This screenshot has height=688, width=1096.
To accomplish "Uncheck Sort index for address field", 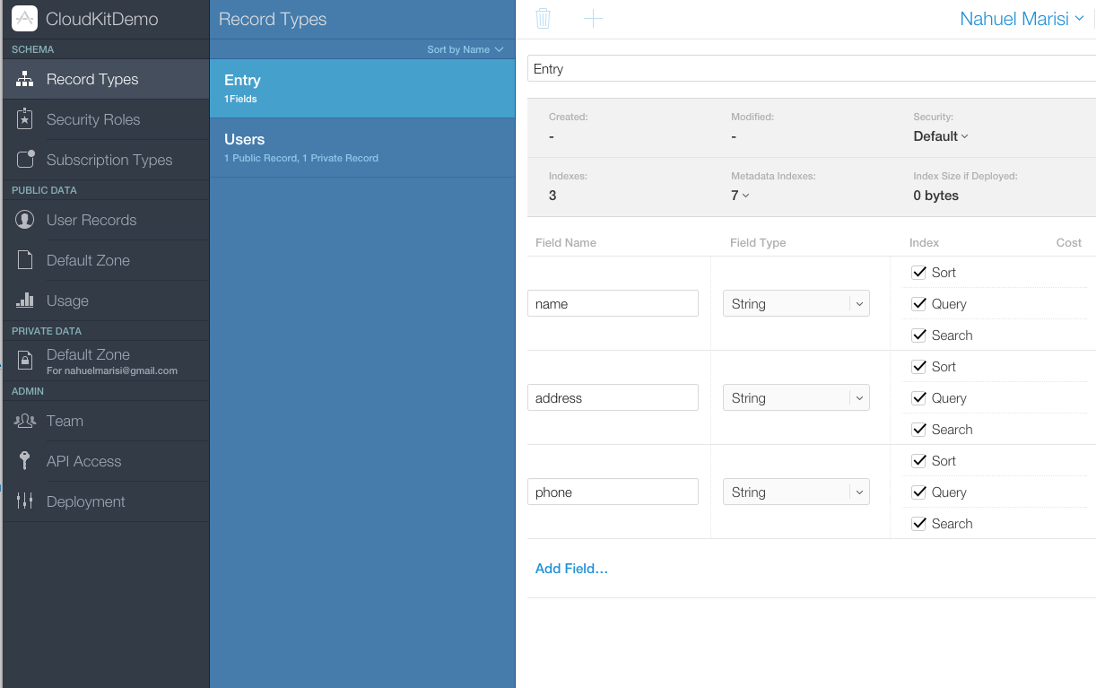I will 918,366.
